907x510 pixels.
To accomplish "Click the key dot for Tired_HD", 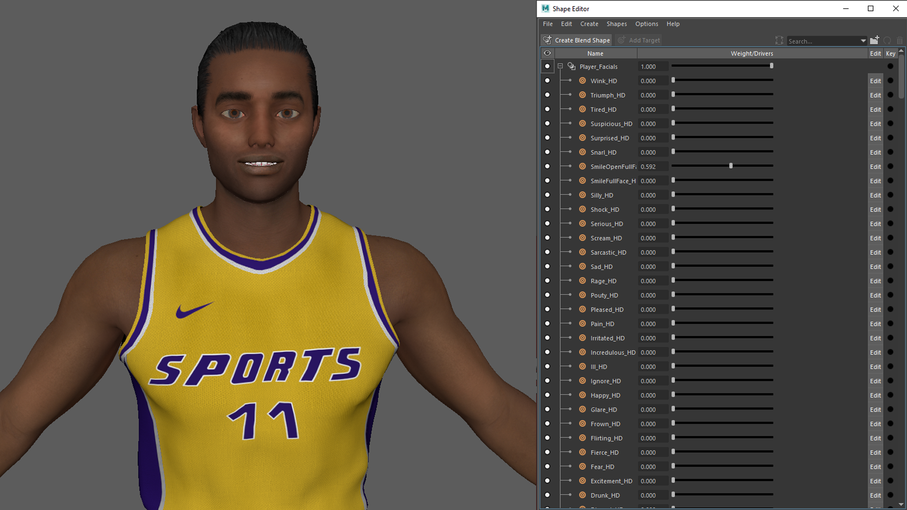I will coord(890,110).
